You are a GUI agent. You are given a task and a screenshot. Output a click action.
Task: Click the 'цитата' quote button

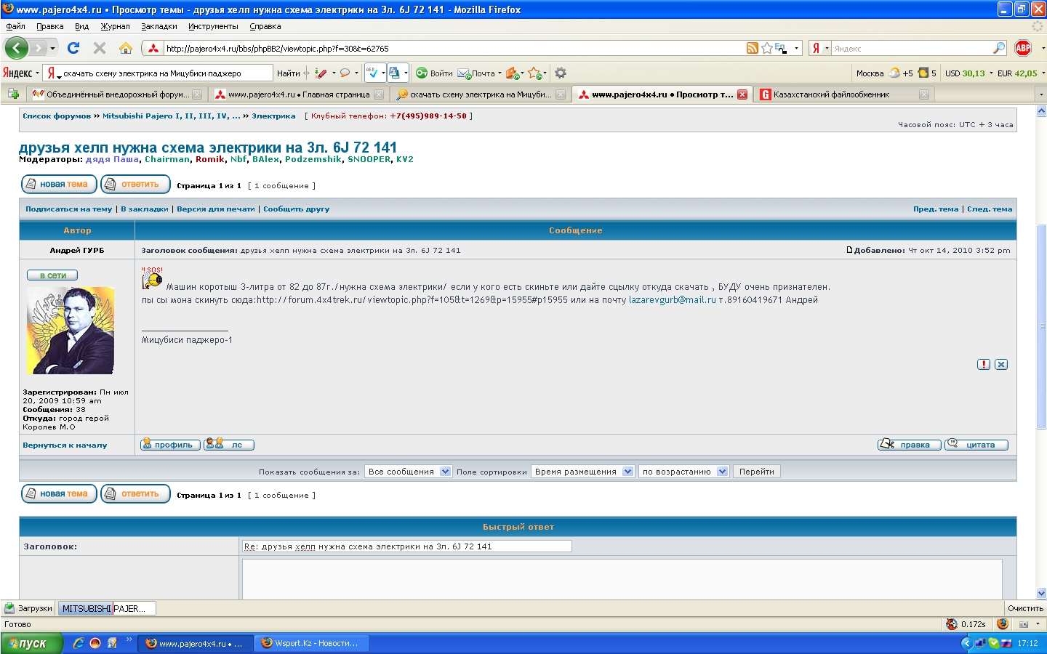(976, 445)
